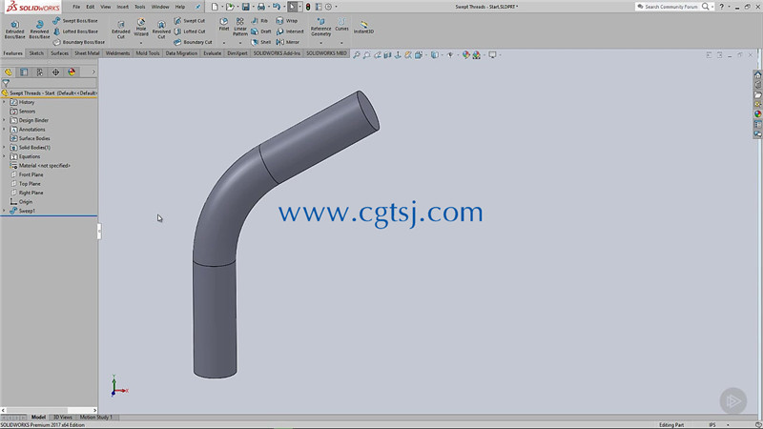Choose the Rib tool
Image resolution: width=763 pixels, height=429 pixels.
click(x=259, y=21)
